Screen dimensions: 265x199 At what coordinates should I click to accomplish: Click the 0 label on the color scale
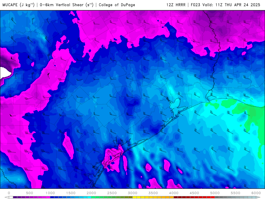pos(9,193)
